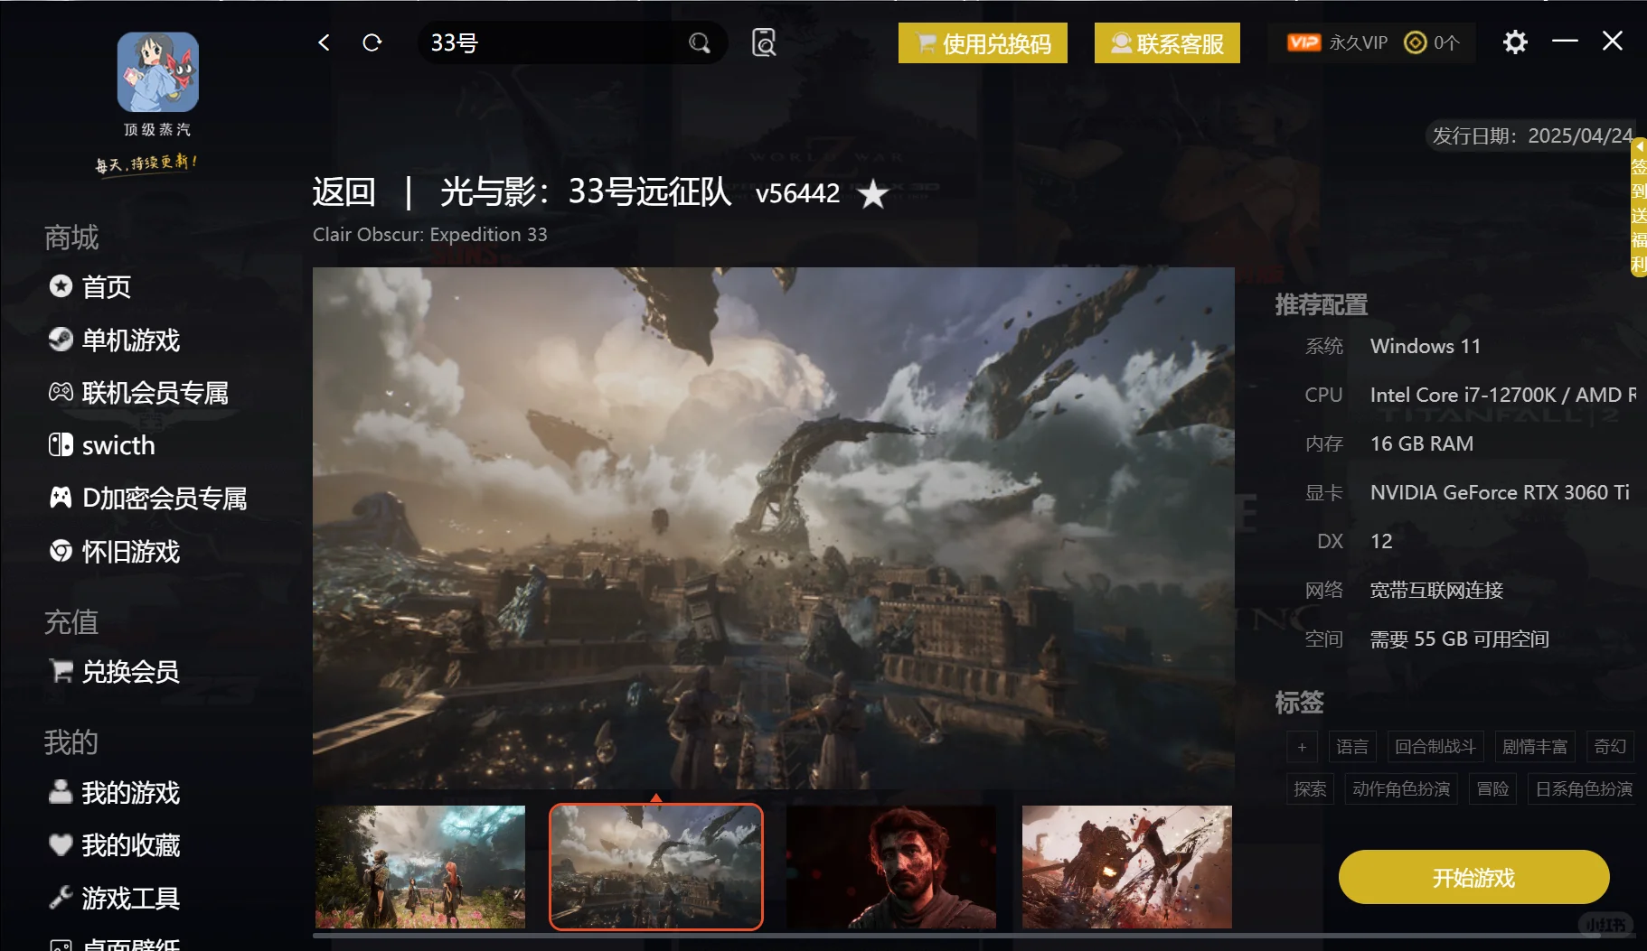Viewport: 1647px width, 951px height.
Task: Open 游戏工具 in the sidebar
Action: [114, 899]
